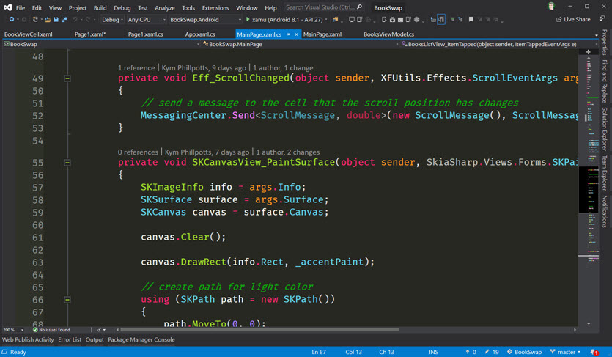Open the Debug configuration dropdown

click(112, 20)
